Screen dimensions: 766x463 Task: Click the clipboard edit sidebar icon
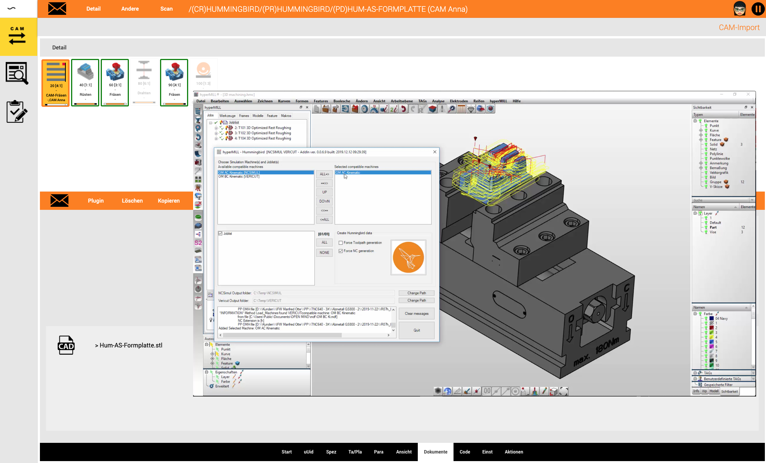pos(17,111)
